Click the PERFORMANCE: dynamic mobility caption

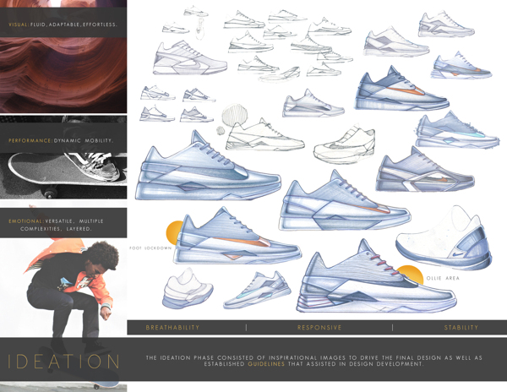coord(61,140)
